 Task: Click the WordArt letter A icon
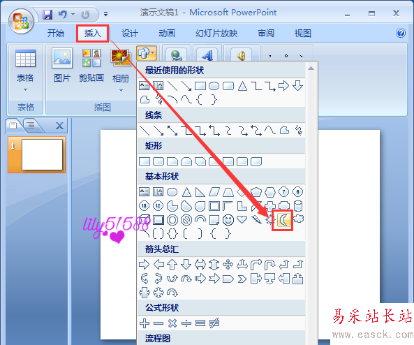[x=207, y=55]
